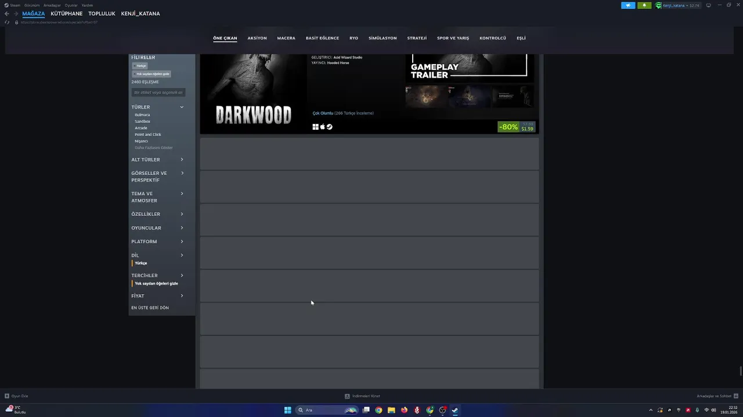
Task: Open the notifications bell
Action: (x=644, y=5)
